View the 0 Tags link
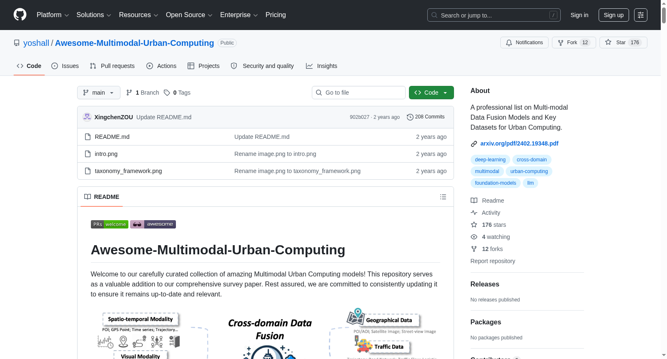Screen dimensions: 667x359 point(177,93)
